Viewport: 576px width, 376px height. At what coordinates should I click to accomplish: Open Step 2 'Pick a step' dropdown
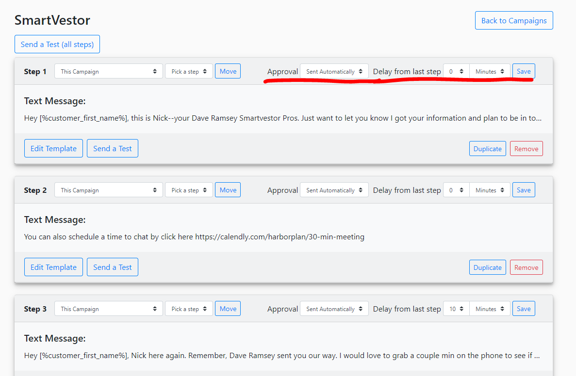[189, 190]
